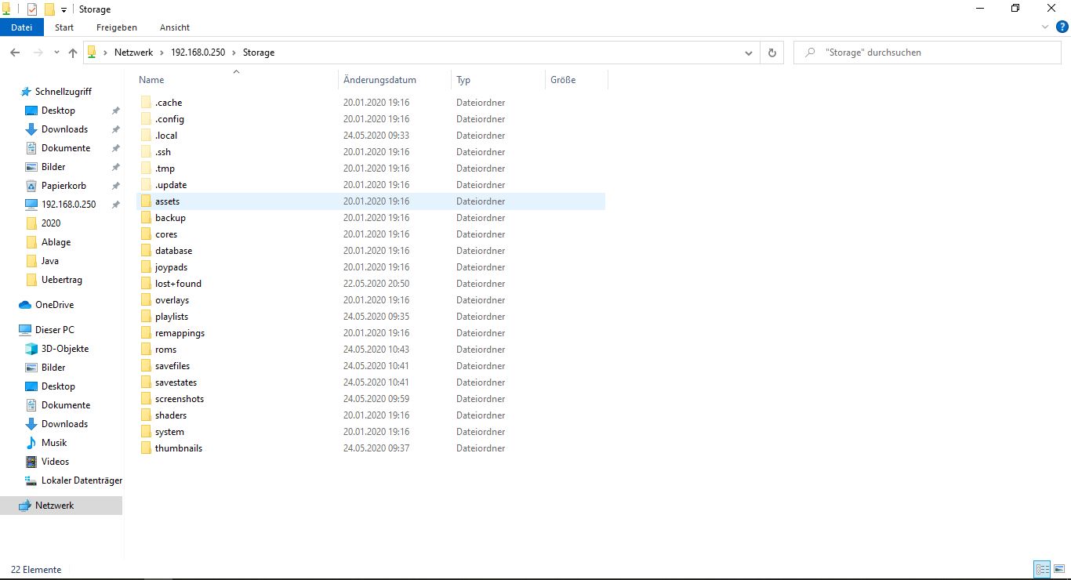Select the joypads folder icon
This screenshot has height=580, width=1071.
coord(145,267)
